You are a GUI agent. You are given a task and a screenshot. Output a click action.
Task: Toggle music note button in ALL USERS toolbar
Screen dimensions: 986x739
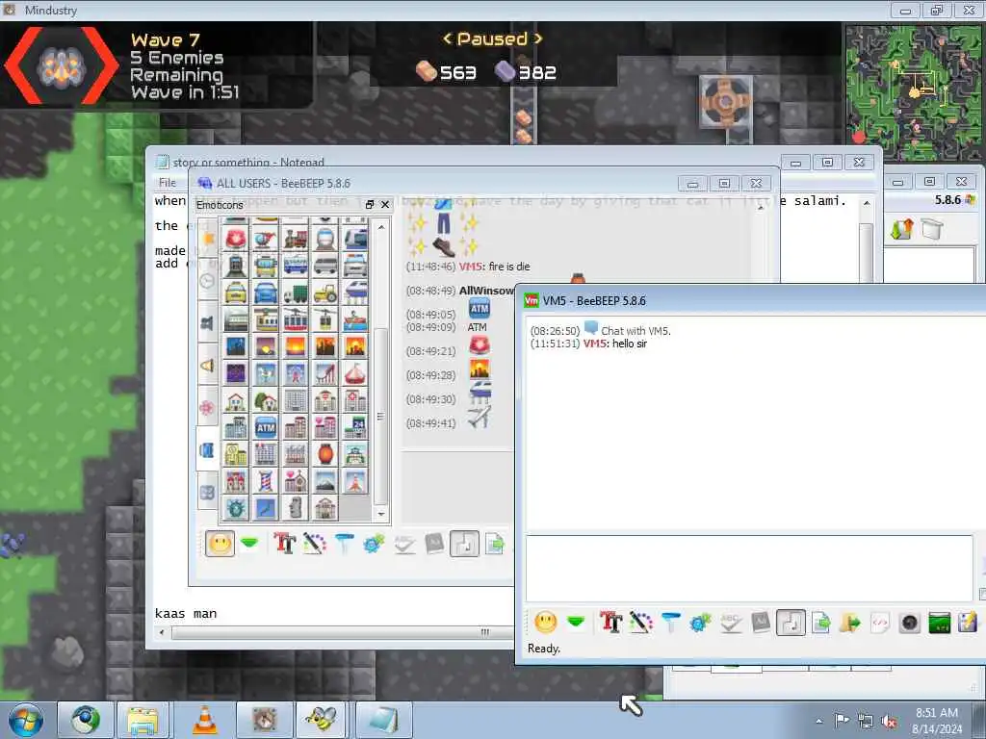465,544
